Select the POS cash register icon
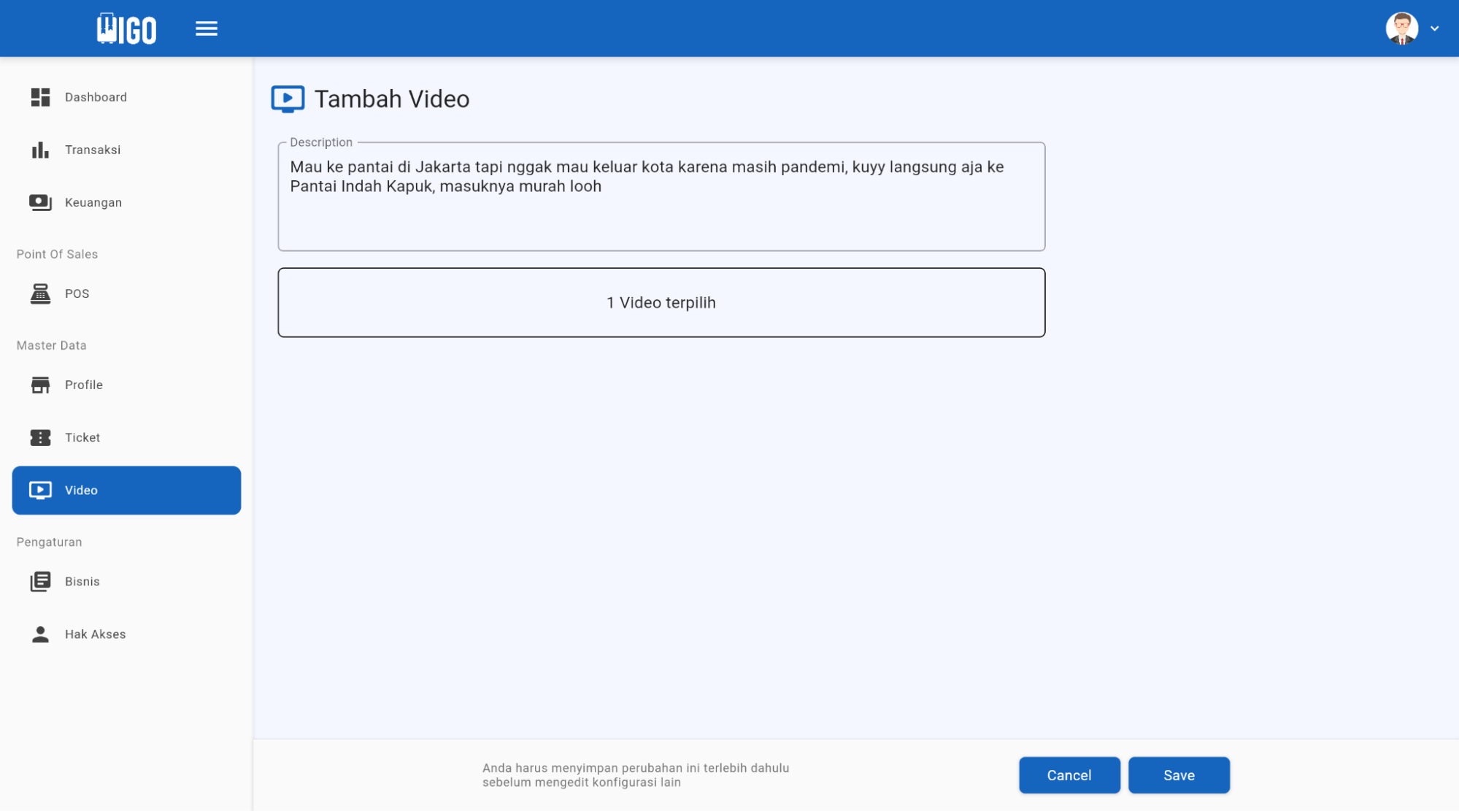Screen dimensions: 1459x811 click(39, 293)
